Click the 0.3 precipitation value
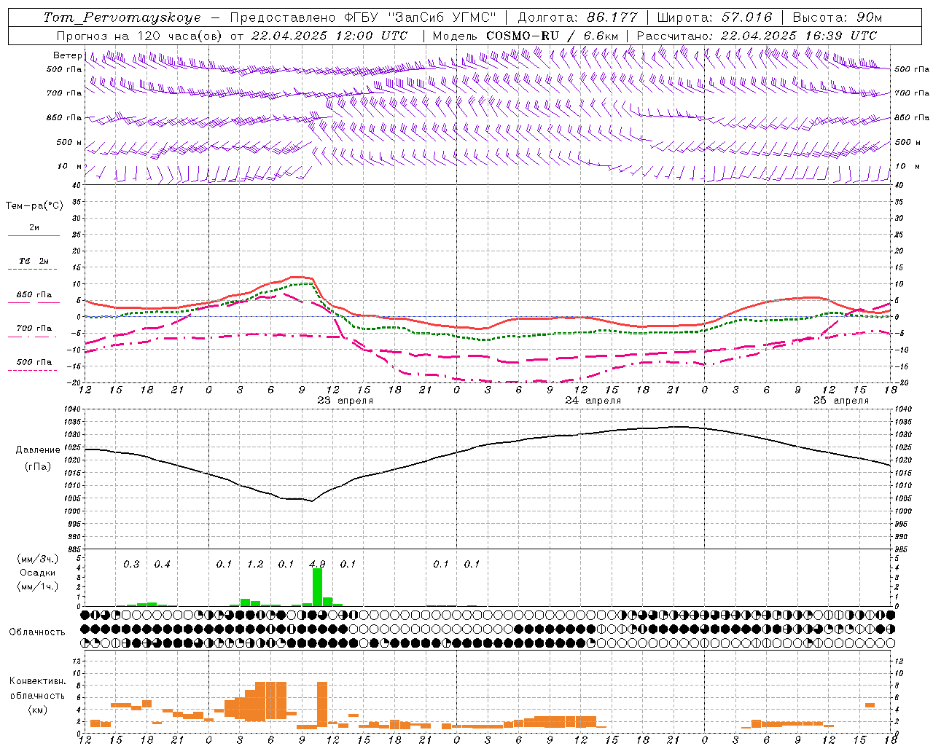933x746 pixels. (131, 564)
